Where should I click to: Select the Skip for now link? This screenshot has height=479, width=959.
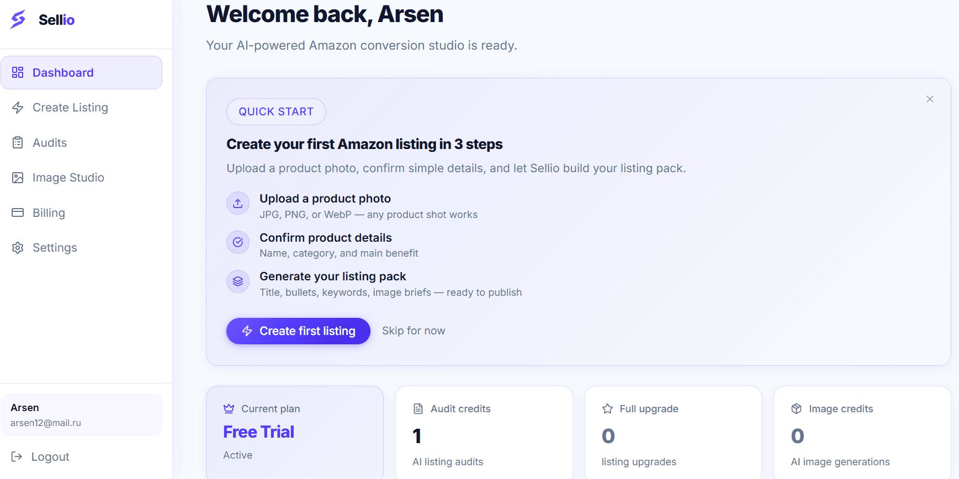coord(414,331)
